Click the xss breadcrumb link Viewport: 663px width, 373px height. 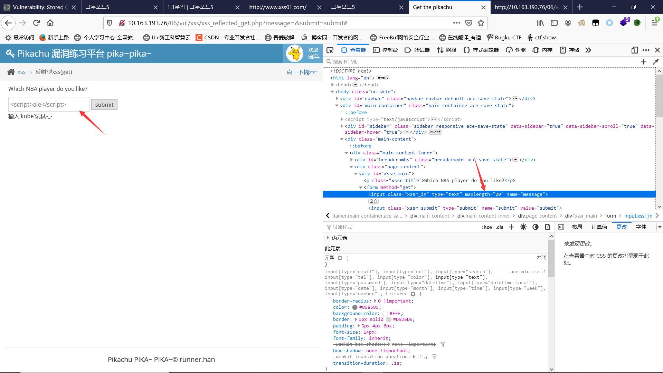pyautogui.click(x=21, y=72)
